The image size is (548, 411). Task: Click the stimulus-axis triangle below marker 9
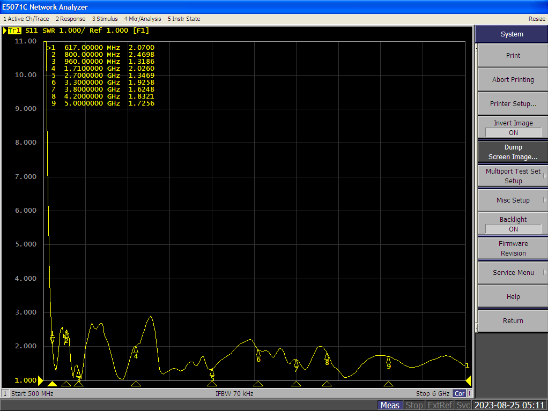click(x=388, y=384)
